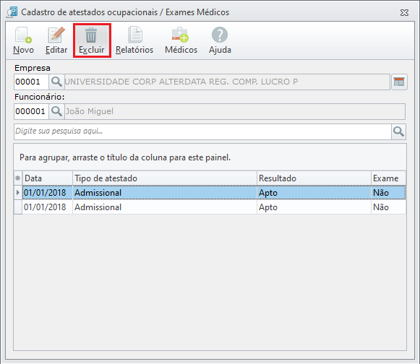Click the title bar application icon
Image resolution: width=420 pixels, height=364 pixels.
pos(12,12)
